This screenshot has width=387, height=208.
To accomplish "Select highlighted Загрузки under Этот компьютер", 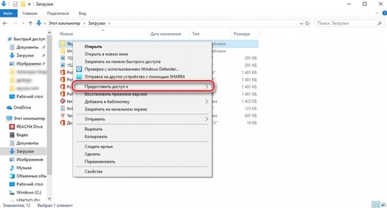I will click(x=25, y=152).
